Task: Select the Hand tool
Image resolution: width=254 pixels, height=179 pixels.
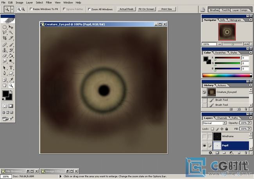Action: (x=5, y=85)
